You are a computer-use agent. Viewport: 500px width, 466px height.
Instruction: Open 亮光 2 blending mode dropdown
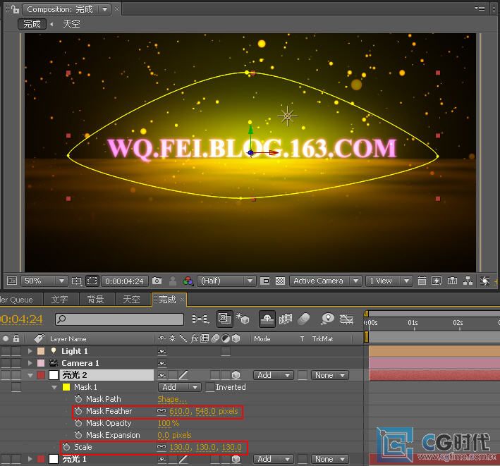click(273, 375)
